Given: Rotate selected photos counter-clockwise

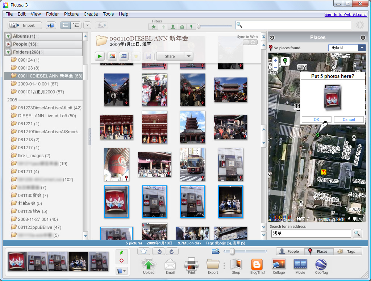Looking at the screenshot, I should pos(159,251).
